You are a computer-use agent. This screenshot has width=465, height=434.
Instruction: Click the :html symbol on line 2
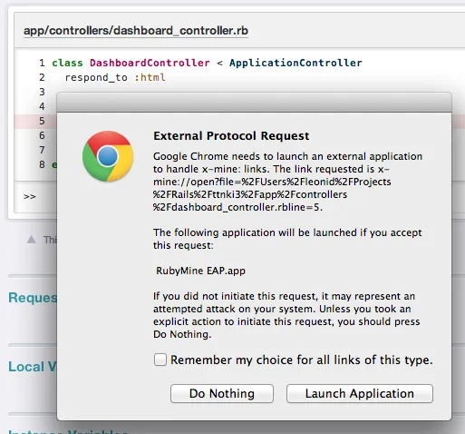150,77
